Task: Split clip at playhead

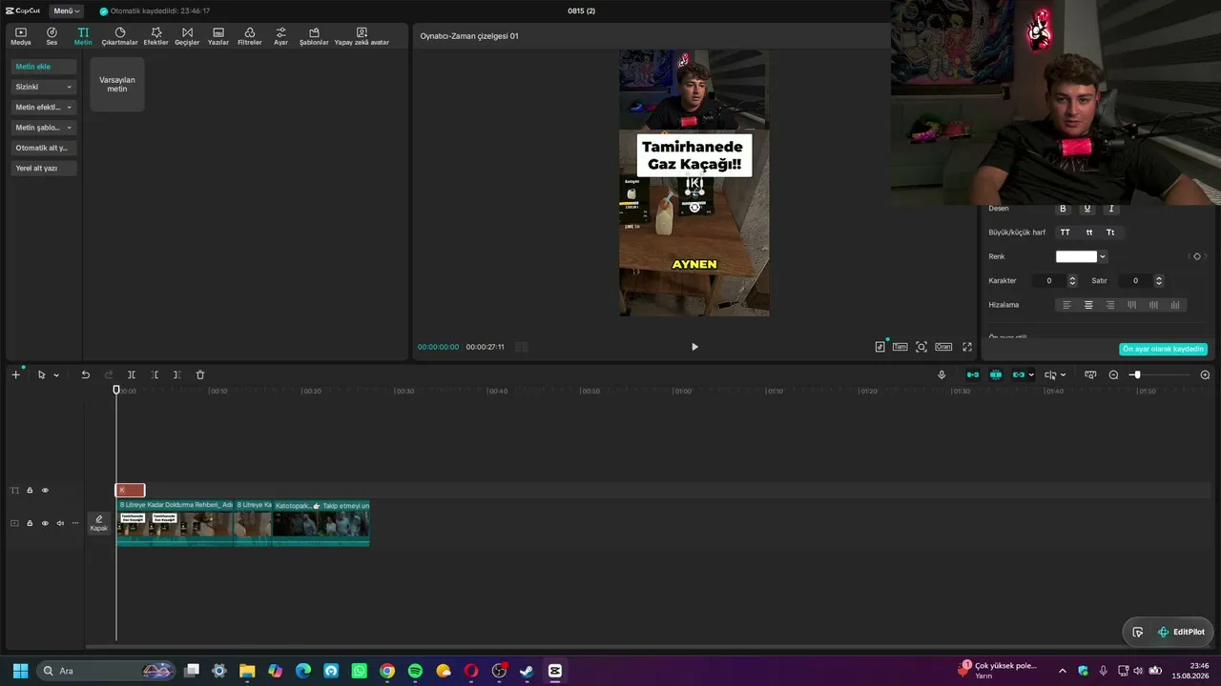Action: pyautogui.click(x=132, y=374)
